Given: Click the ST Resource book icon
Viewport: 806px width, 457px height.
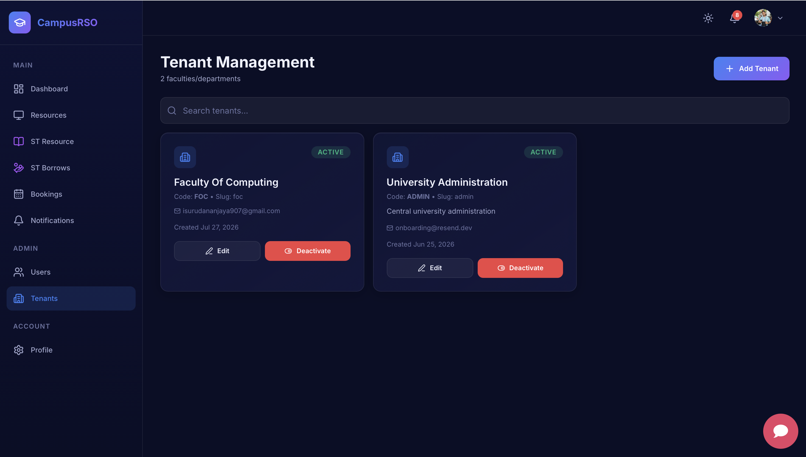Looking at the screenshot, I should click(19, 142).
